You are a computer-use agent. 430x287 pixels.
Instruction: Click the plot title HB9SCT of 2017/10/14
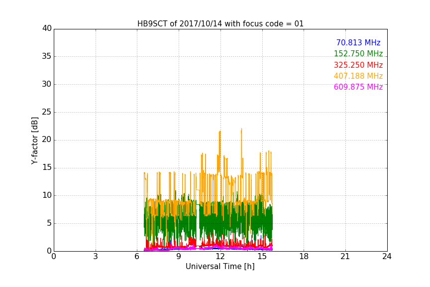[220, 24]
